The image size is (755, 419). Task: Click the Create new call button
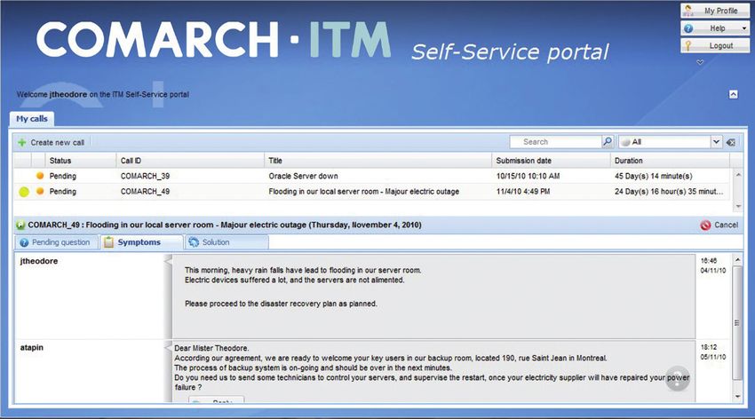[x=52, y=142]
